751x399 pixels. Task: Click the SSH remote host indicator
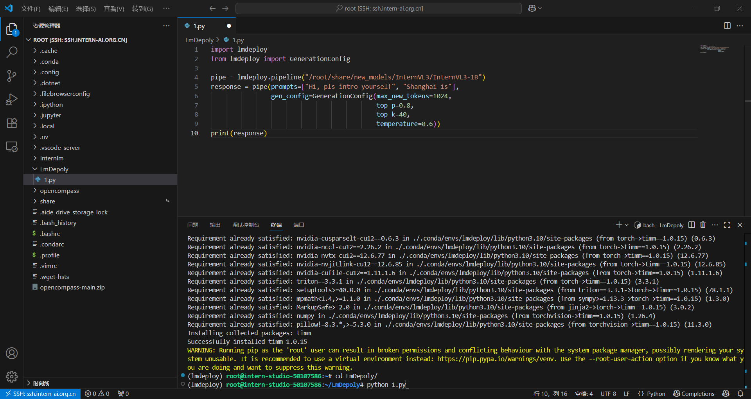tap(41, 394)
